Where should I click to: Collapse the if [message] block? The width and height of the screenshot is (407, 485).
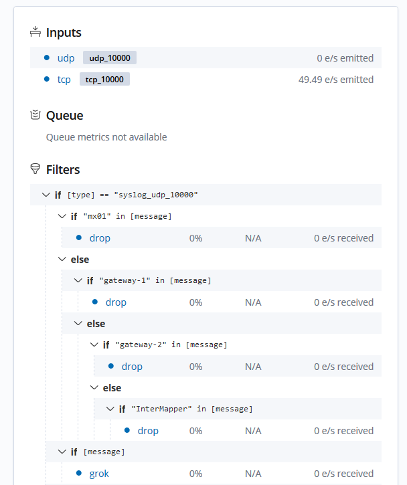pyautogui.click(x=62, y=452)
